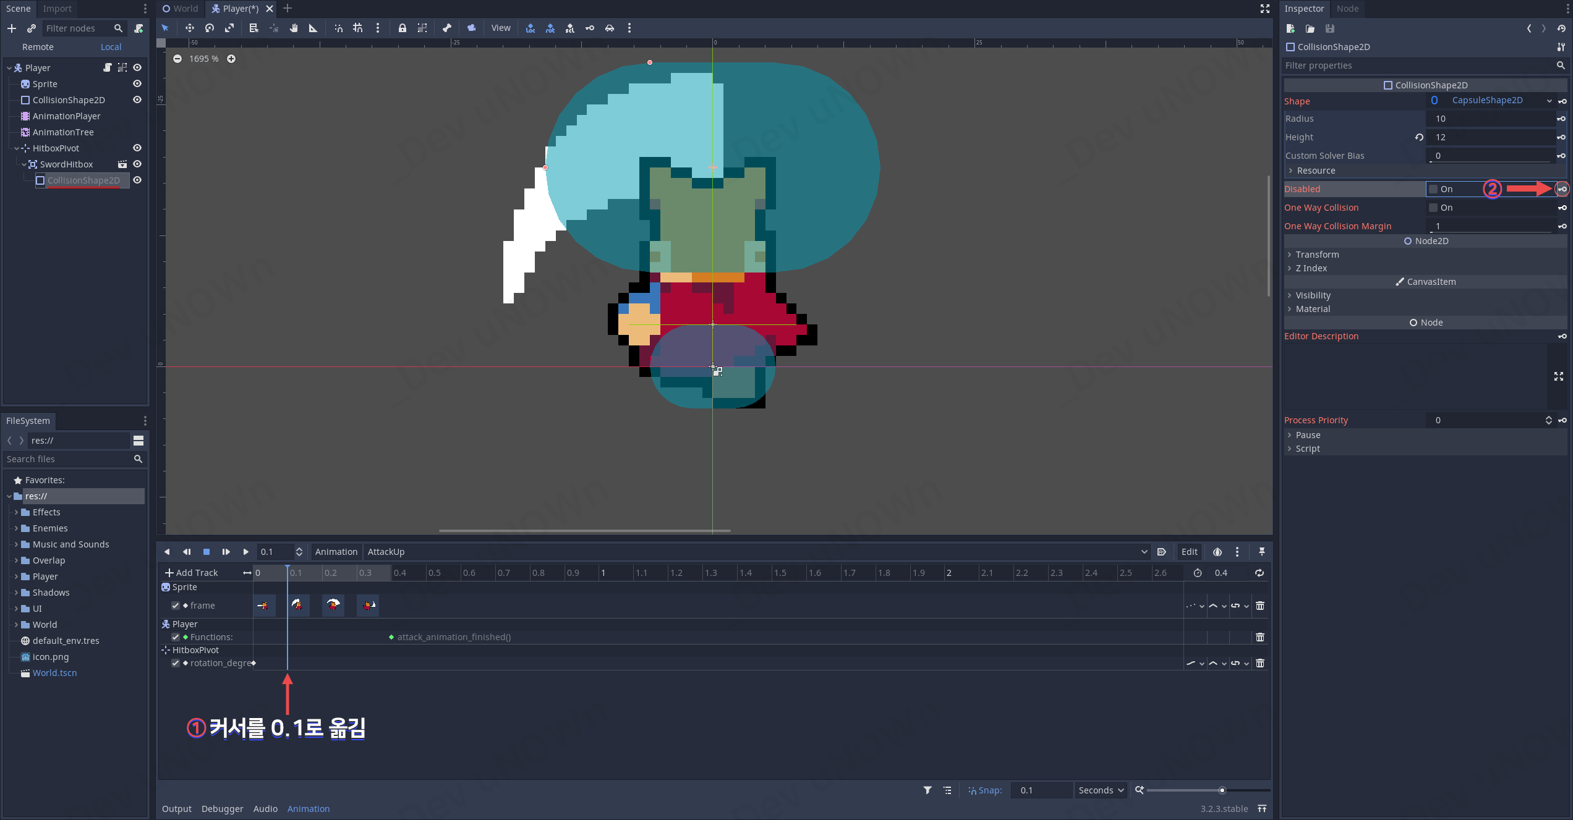Select the Rotate mode tool

click(210, 28)
